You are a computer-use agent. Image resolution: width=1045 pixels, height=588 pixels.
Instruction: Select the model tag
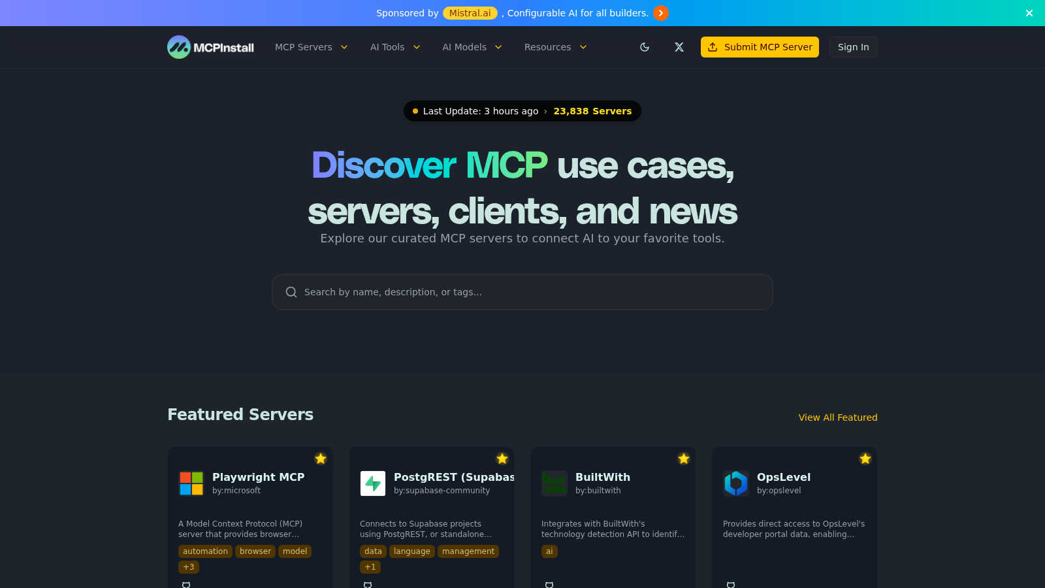(x=295, y=551)
